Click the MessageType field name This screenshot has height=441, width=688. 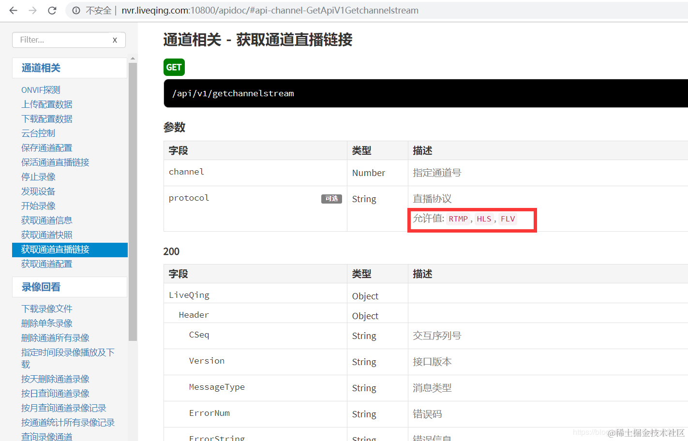217,387
